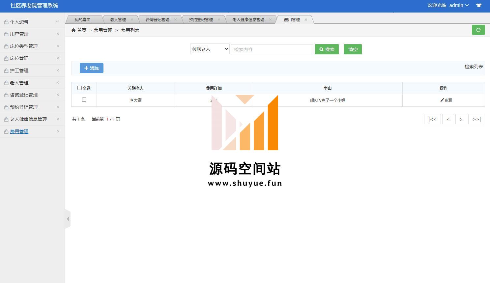490x283 pixels.
Task: Expand the 床位管理 sidebar menu
Action: [32, 58]
